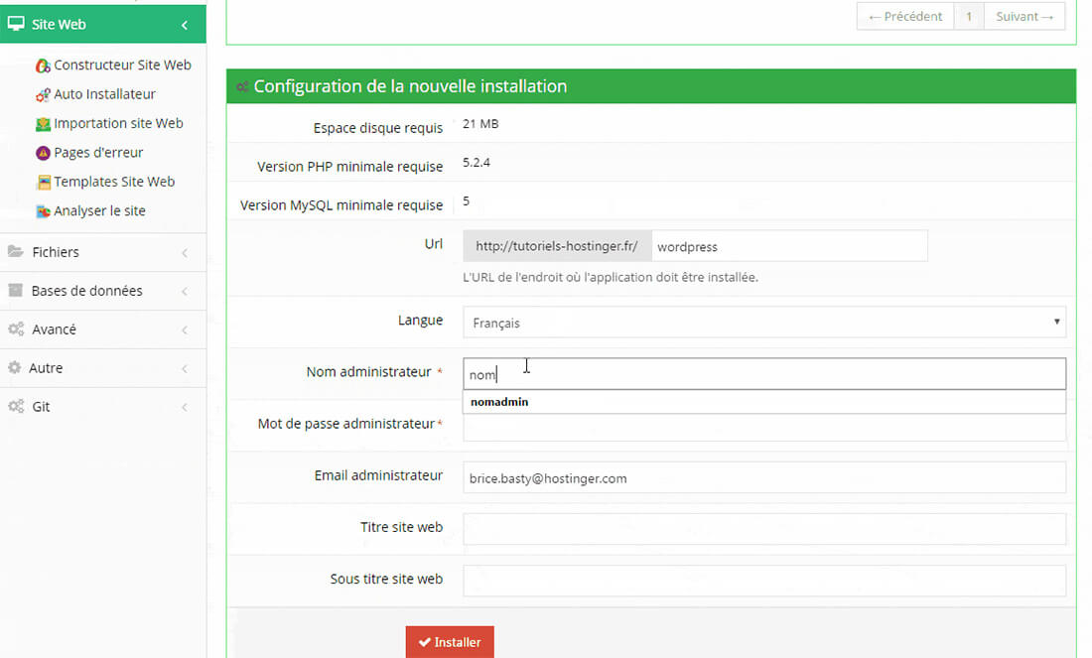Open Importation site Web menu item
This screenshot has width=1092, height=658.
click(118, 123)
